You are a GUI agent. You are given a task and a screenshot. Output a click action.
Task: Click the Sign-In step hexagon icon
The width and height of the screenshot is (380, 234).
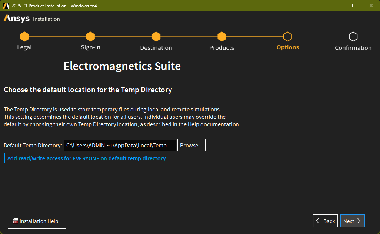90,37
